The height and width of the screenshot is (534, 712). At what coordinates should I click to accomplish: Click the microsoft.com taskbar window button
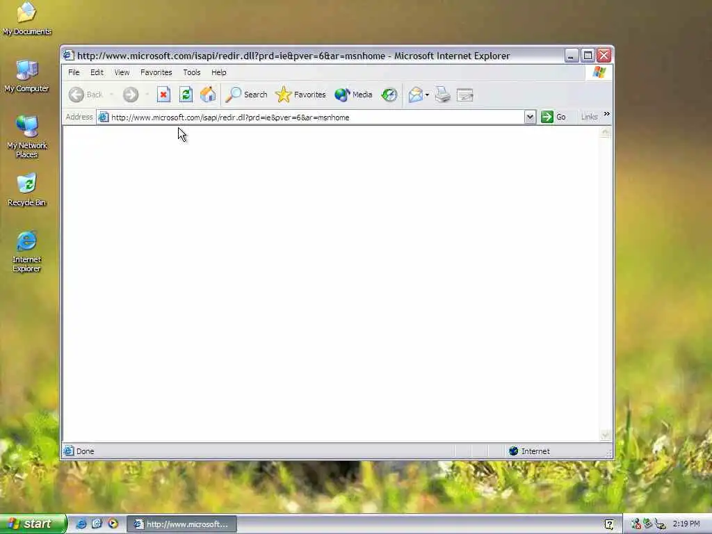[x=181, y=524]
